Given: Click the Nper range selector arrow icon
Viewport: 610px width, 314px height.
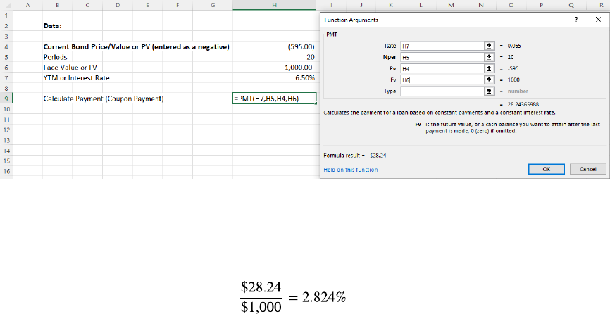Looking at the screenshot, I should [x=488, y=57].
